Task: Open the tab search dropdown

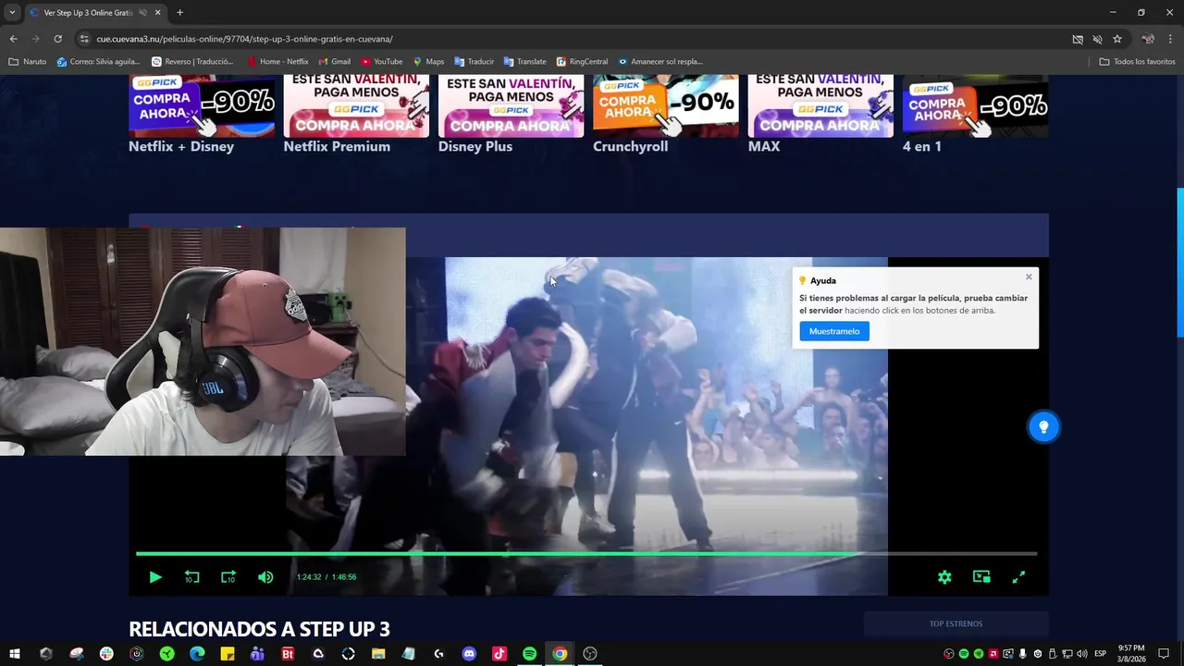Action: [x=12, y=12]
